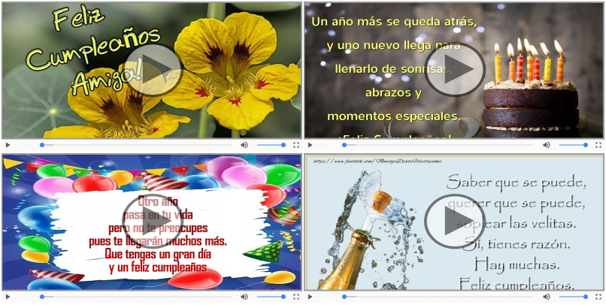Viewport: 606px width, 305px height.
Task: Open the yellow flower video in fullscreen
Action: coord(296,145)
